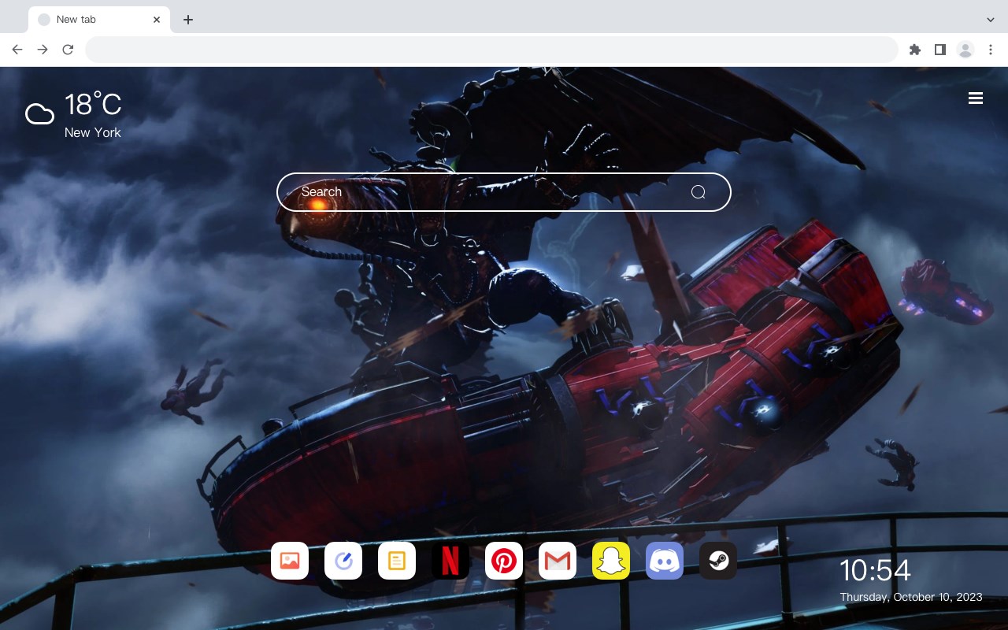Click the Thursday, October 10, 2023 date
This screenshot has width=1008, height=630.
tap(911, 597)
